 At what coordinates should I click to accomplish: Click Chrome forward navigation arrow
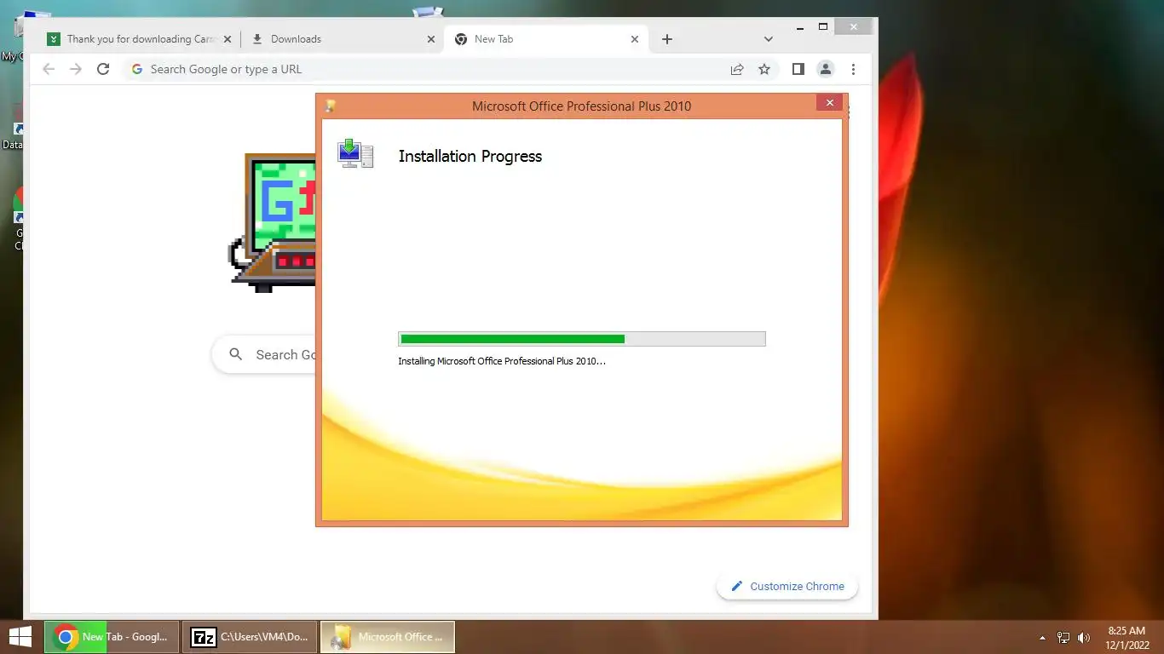pos(76,69)
